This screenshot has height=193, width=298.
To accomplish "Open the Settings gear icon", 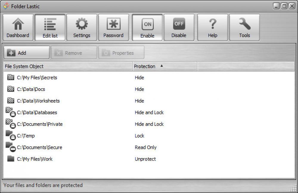I will click(82, 24).
